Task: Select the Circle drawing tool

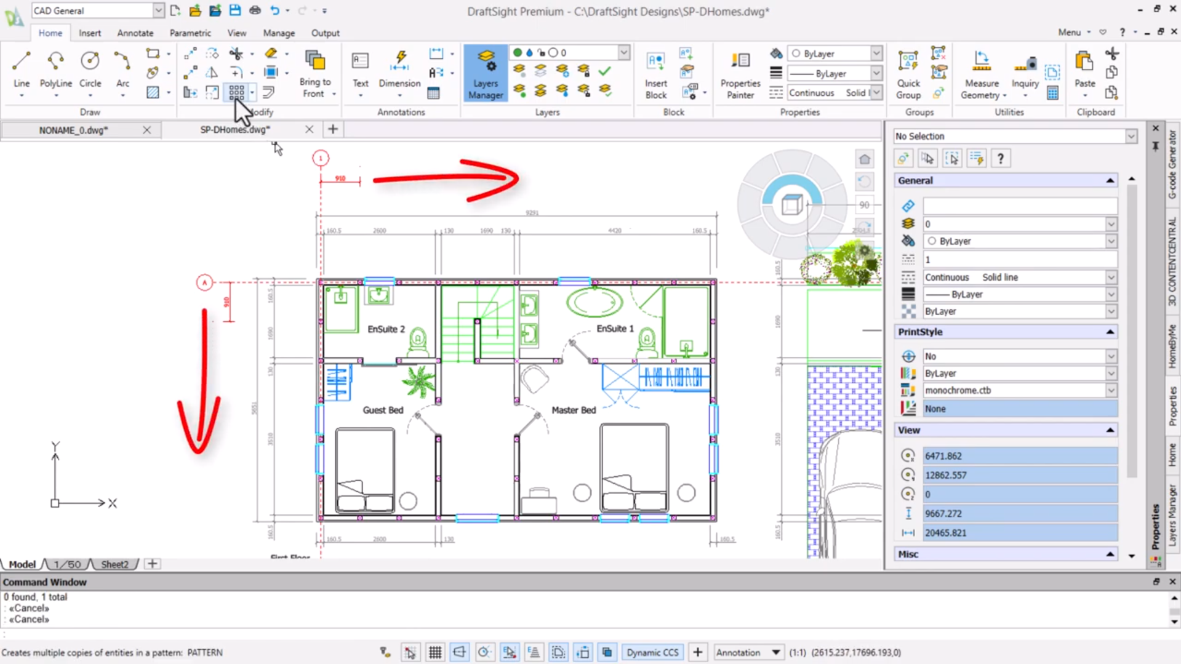Action: click(x=90, y=69)
